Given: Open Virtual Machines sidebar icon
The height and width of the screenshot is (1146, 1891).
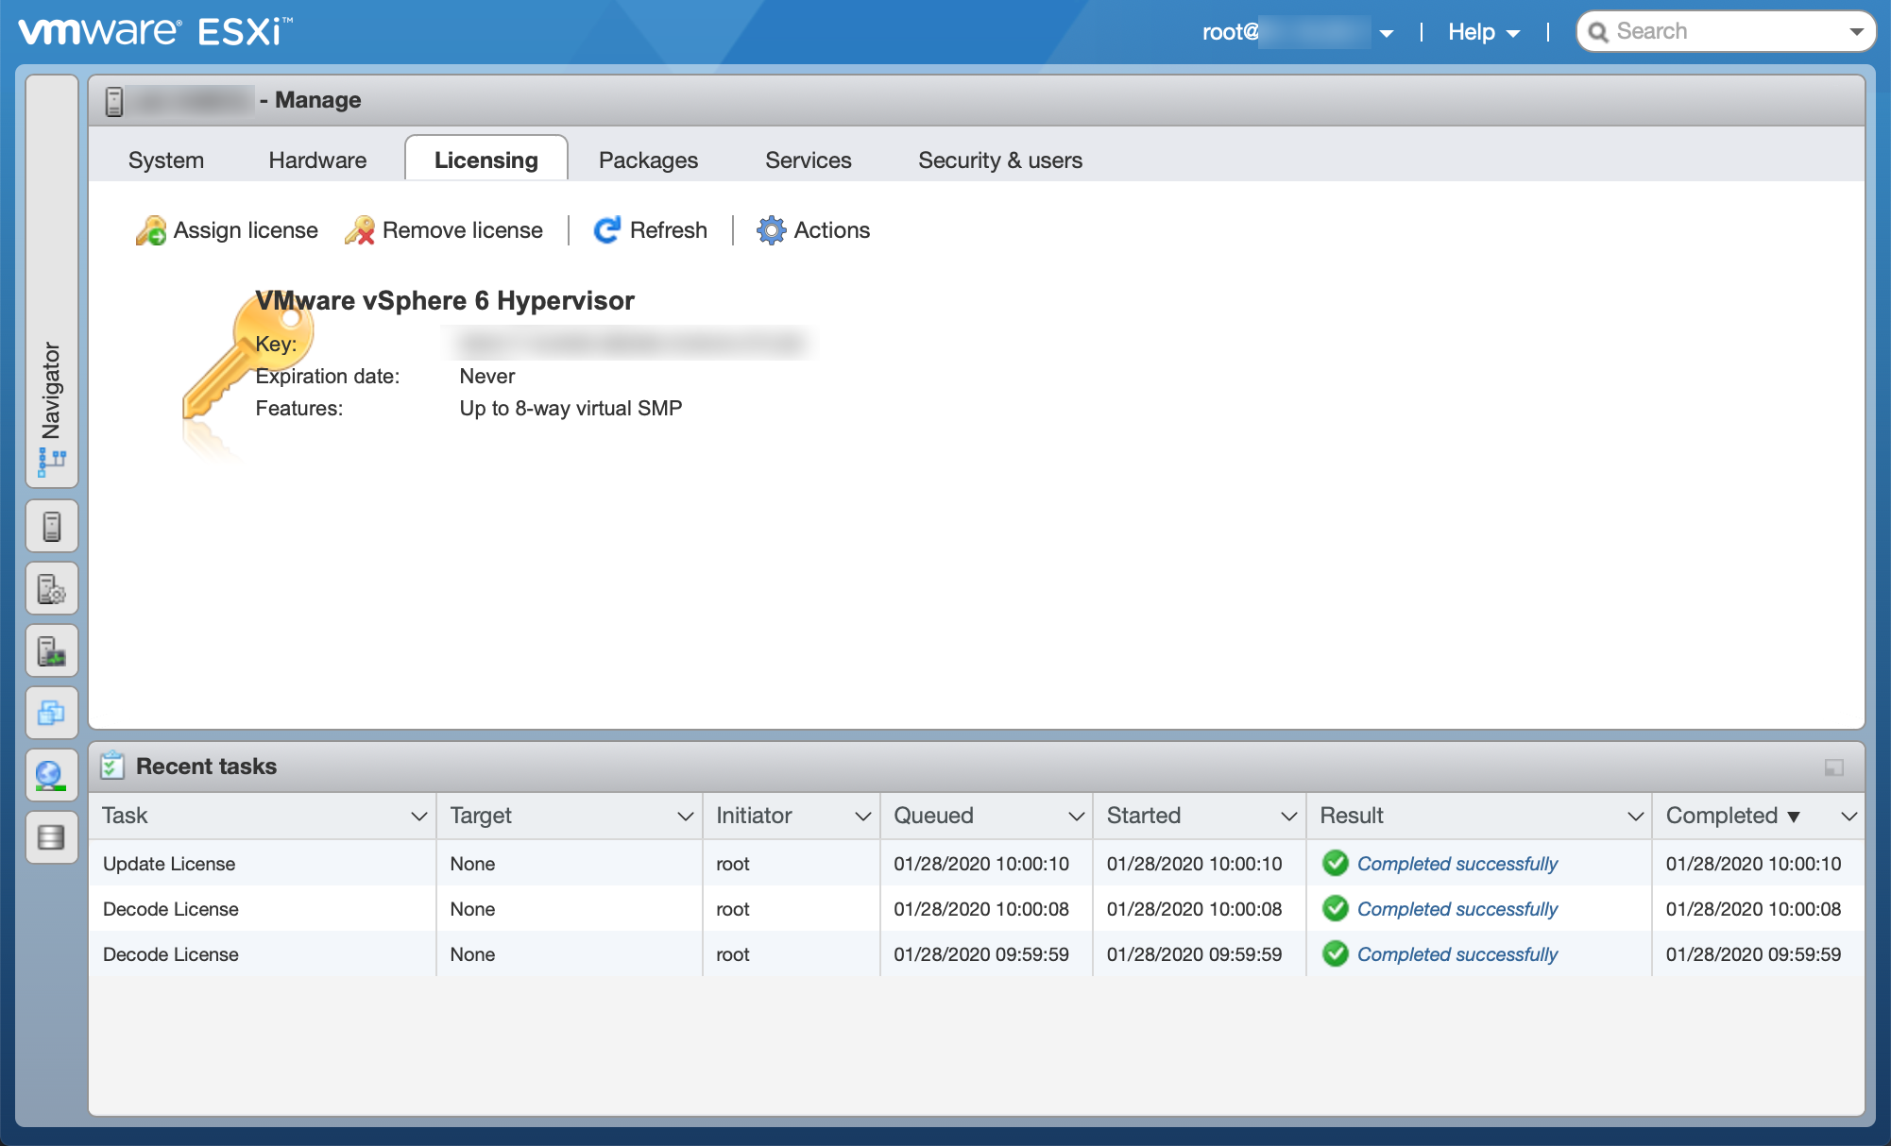Looking at the screenshot, I should [x=52, y=714].
